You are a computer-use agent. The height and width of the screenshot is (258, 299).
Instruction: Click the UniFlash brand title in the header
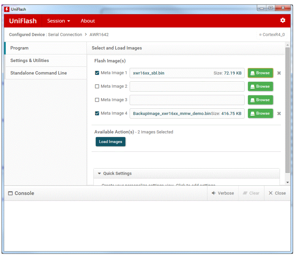point(23,21)
